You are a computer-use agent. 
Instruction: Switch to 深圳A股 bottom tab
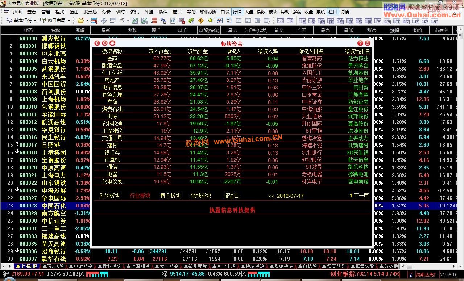click(x=53, y=266)
